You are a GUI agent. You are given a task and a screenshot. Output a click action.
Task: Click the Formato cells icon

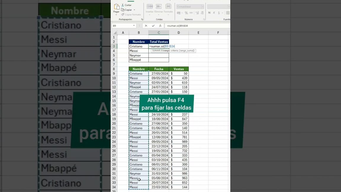168,7
